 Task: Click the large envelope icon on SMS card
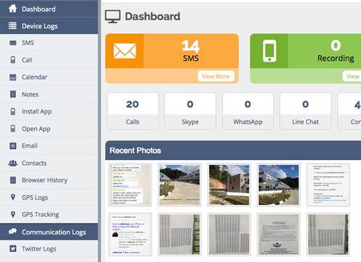(x=125, y=51)
